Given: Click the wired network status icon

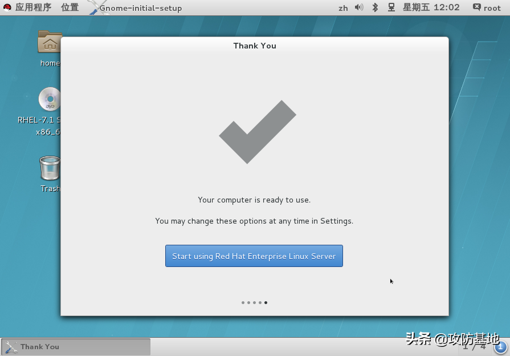Looking at the screenshot, I should pos(391,7).
